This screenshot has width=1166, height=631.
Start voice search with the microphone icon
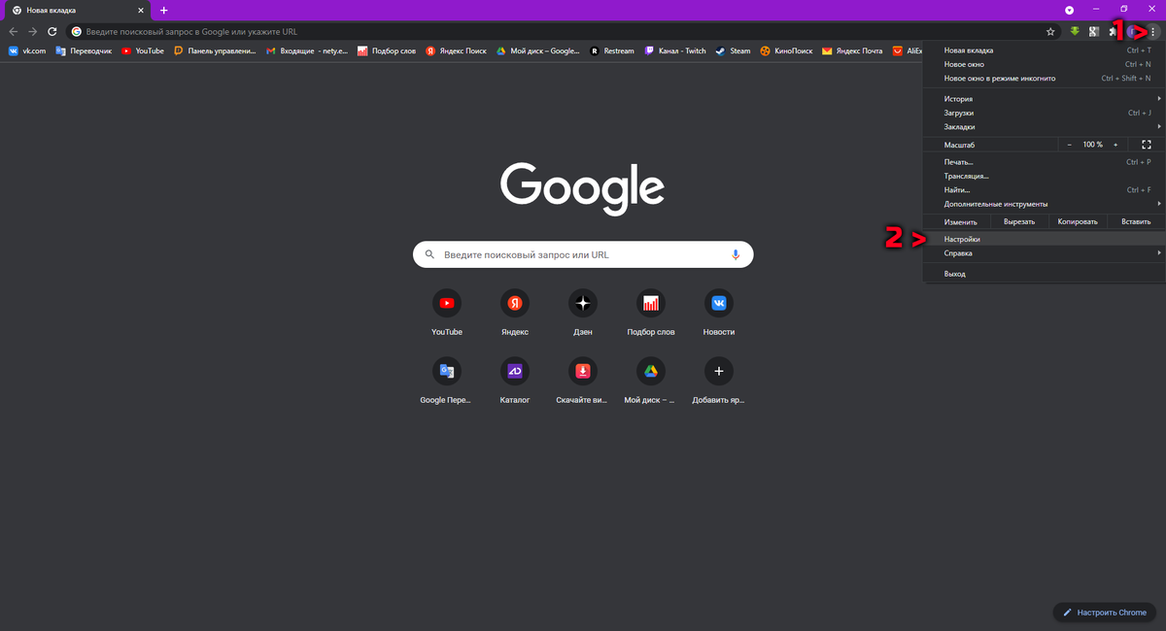tap(736, 254)
